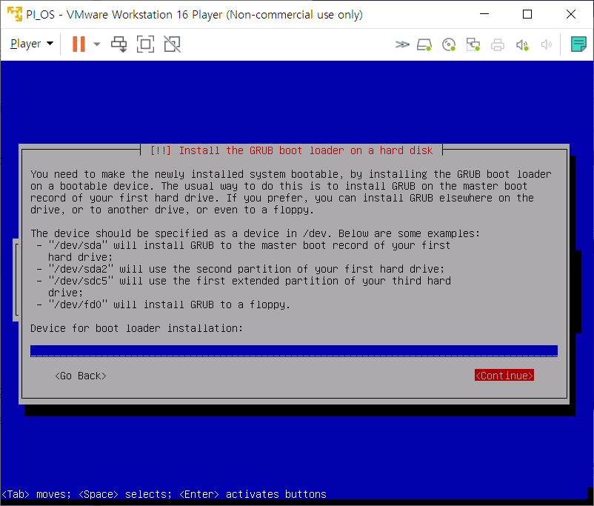Toggle Unity mode icon

[172, 44]
